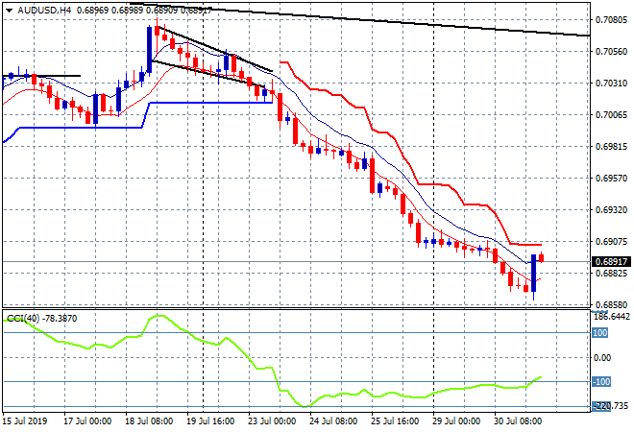Click the 15 Jul 2019 date label
This screenshot has width=634, height=432.
[x=24, y=420]
